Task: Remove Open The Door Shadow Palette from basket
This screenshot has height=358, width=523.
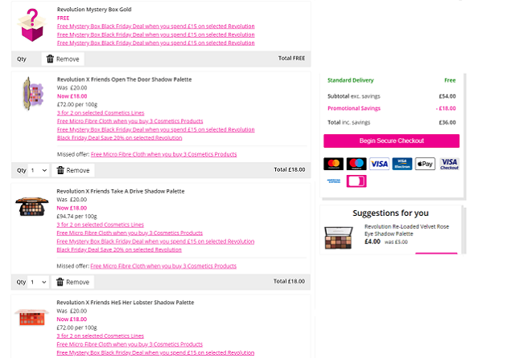Action: pyautogui.click(x=73, y=170)
